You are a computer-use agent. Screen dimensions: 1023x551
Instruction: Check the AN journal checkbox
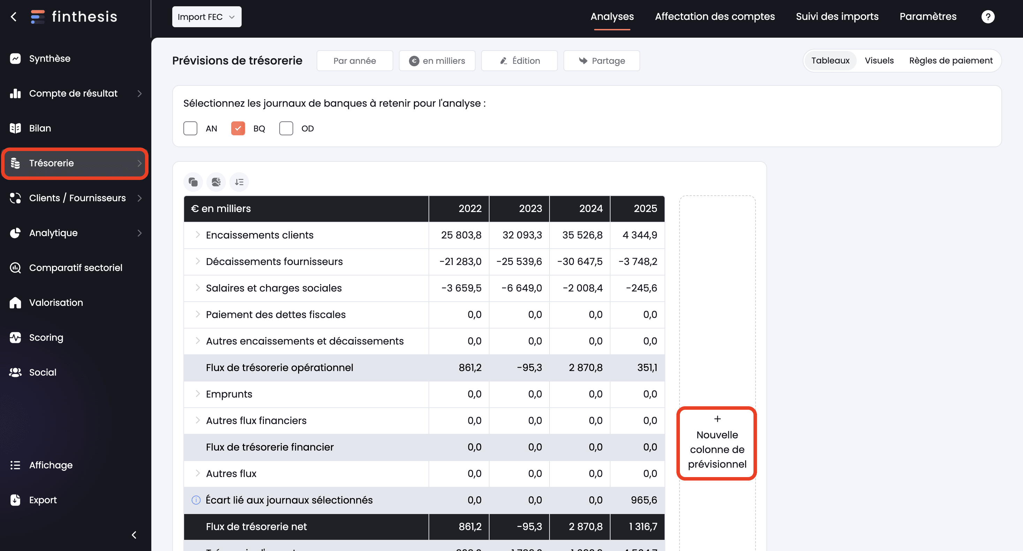tap(190, 128)
